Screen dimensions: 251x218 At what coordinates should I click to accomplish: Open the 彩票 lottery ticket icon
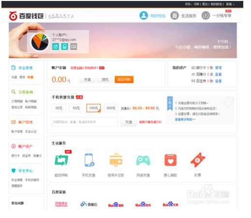[x=198, y=160]
